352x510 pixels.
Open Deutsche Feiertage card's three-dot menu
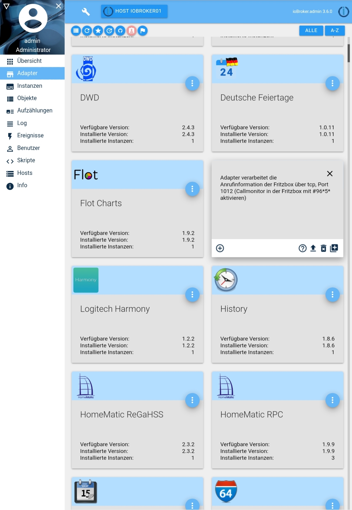click(332, 83)
